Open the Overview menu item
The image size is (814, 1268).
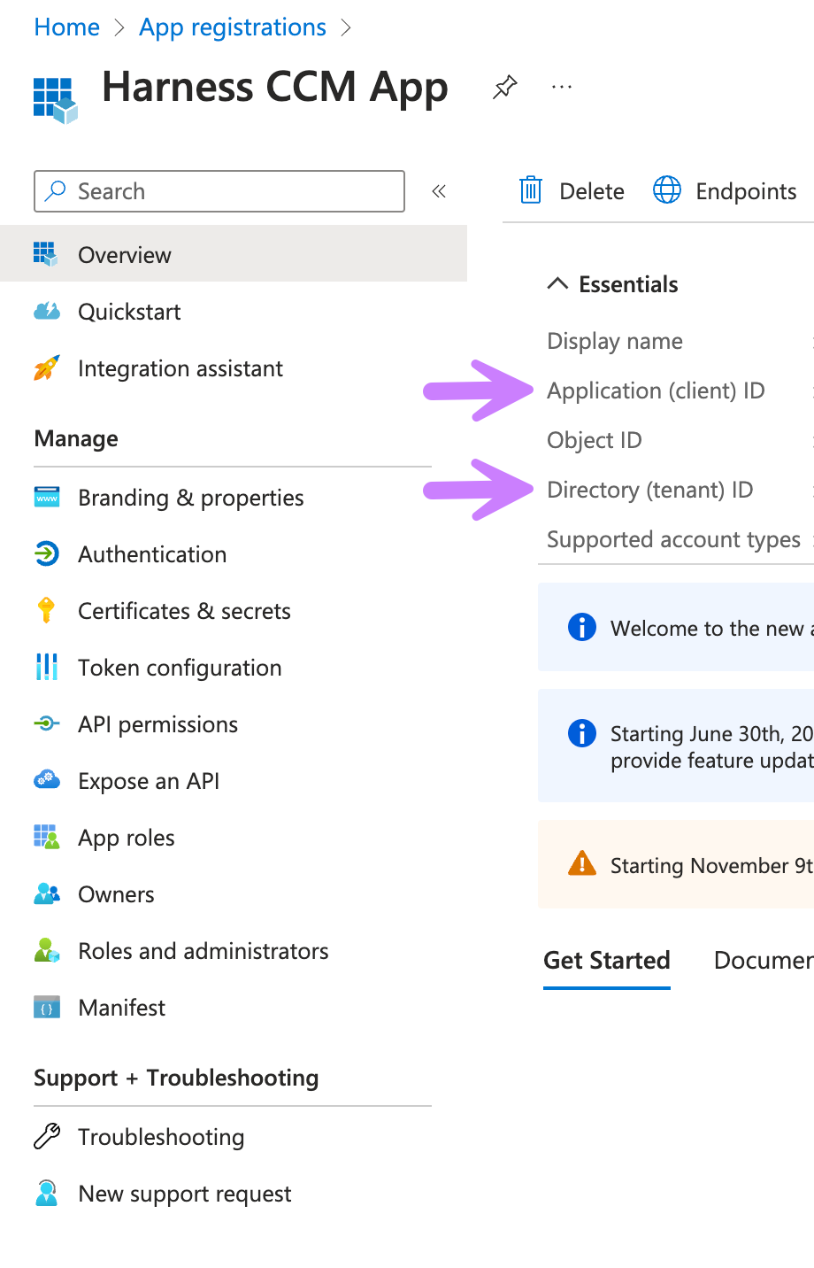[x=125, y=255]
